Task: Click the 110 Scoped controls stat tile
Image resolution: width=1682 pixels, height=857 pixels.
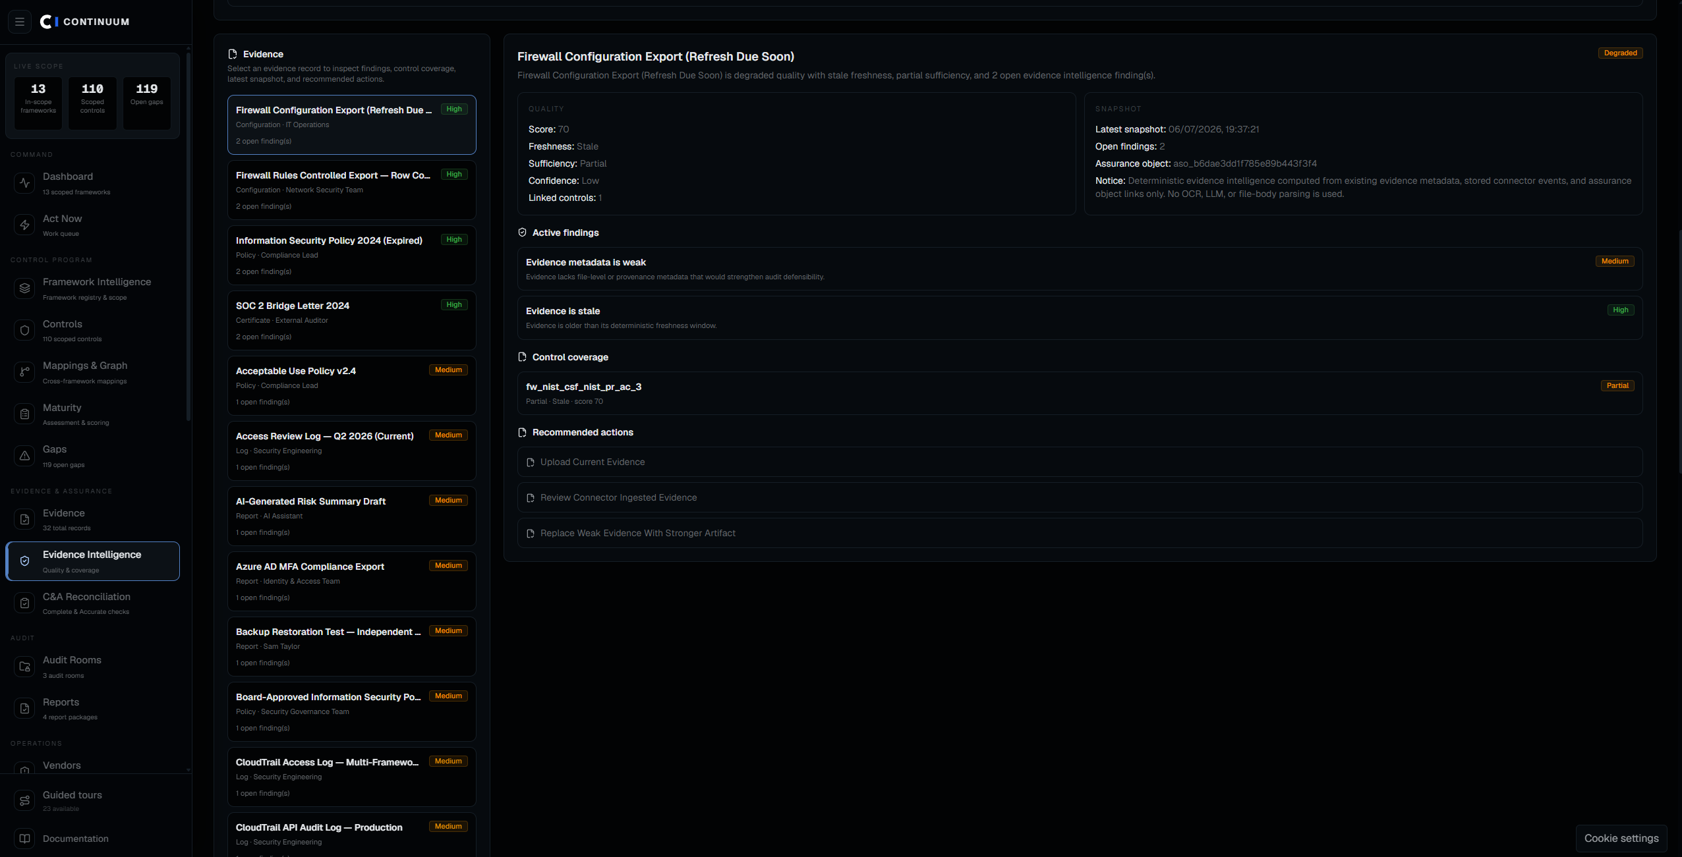Action: coord(92,103)
